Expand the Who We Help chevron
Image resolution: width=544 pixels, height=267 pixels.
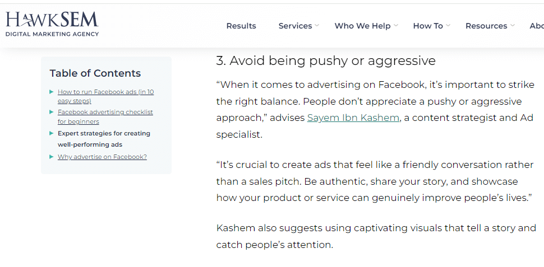click(396, 25)
